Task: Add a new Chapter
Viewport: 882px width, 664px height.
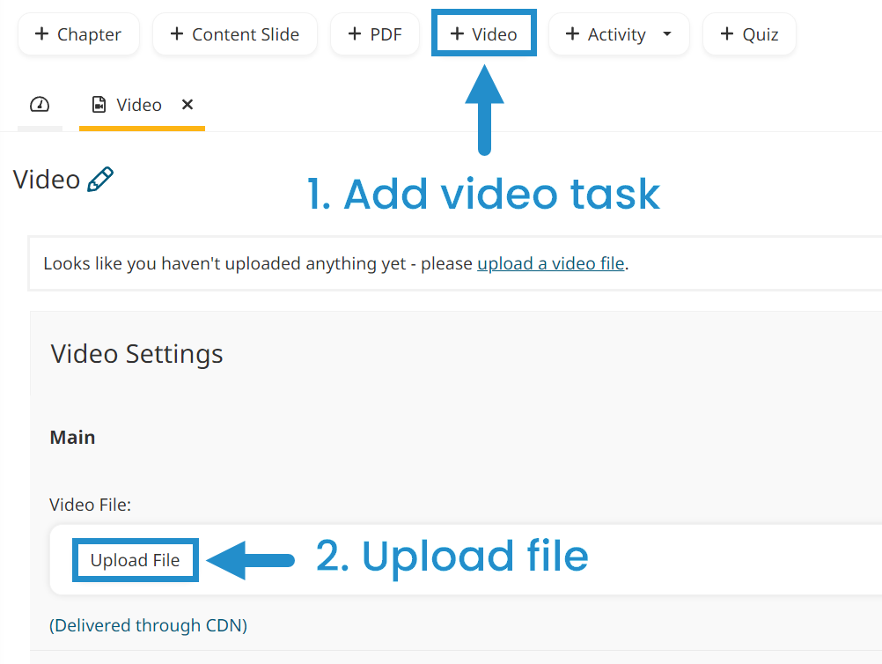Action: (78, 33)
